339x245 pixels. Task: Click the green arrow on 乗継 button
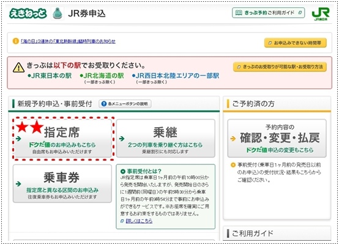point(122,139)
